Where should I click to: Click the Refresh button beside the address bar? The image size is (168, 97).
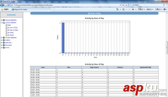coord(123,5)
